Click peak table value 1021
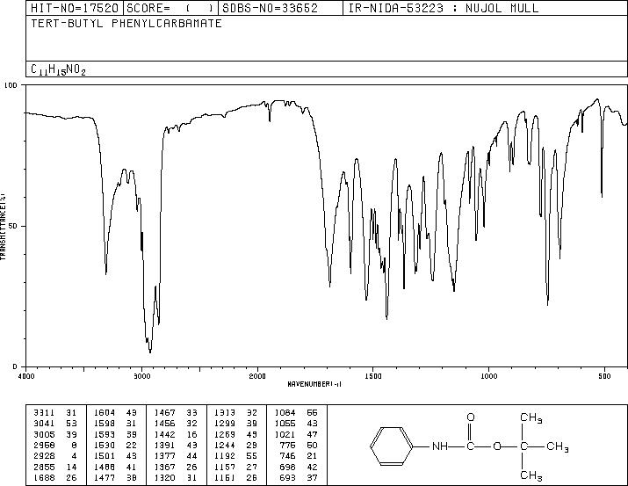Screen dimensions: 628x486 285,434
